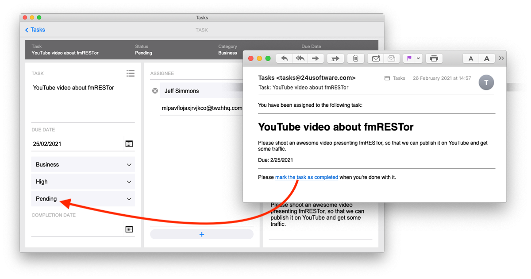The height and width of the screenshot is (279, 531).
Task: Go back to the Tasks list
Action: (x=35, y=30)
